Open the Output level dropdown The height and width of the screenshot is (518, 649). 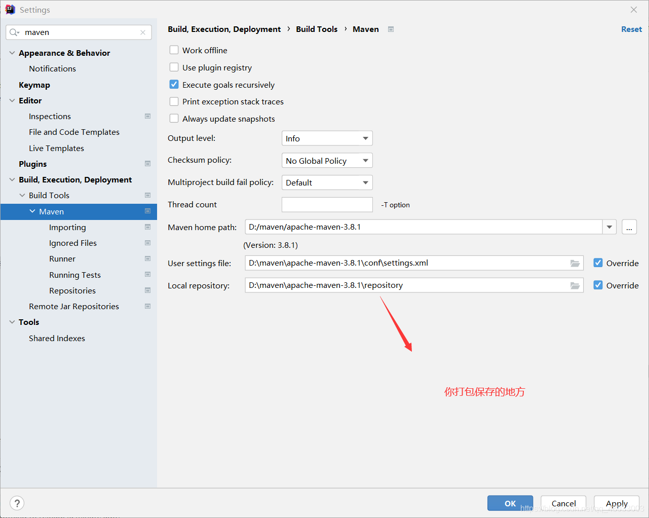click(327, 138)
